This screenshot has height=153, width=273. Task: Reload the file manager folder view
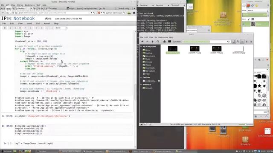[x=158, y=42]
